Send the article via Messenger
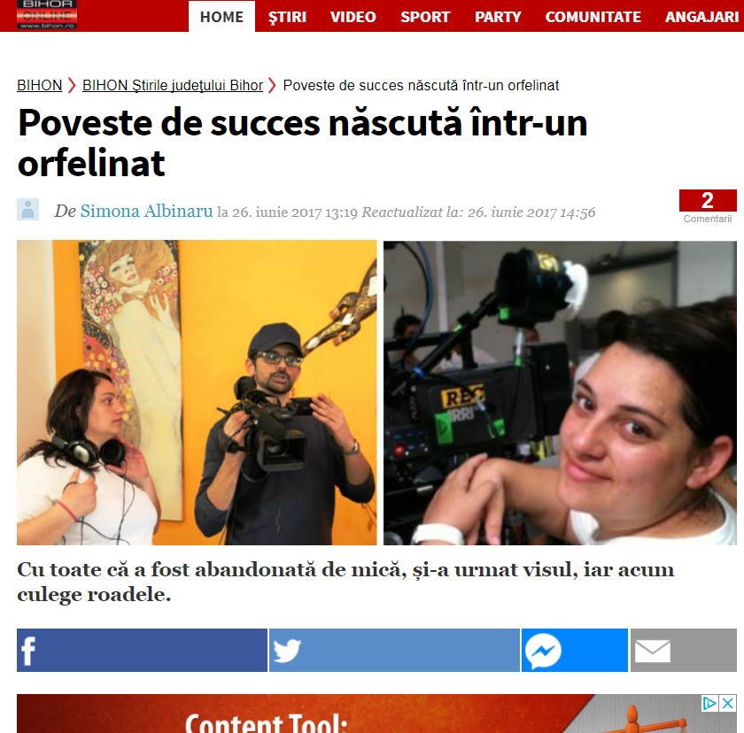This screenshot has height=733, width=744. pyautogui.click(x=575, y=650)
